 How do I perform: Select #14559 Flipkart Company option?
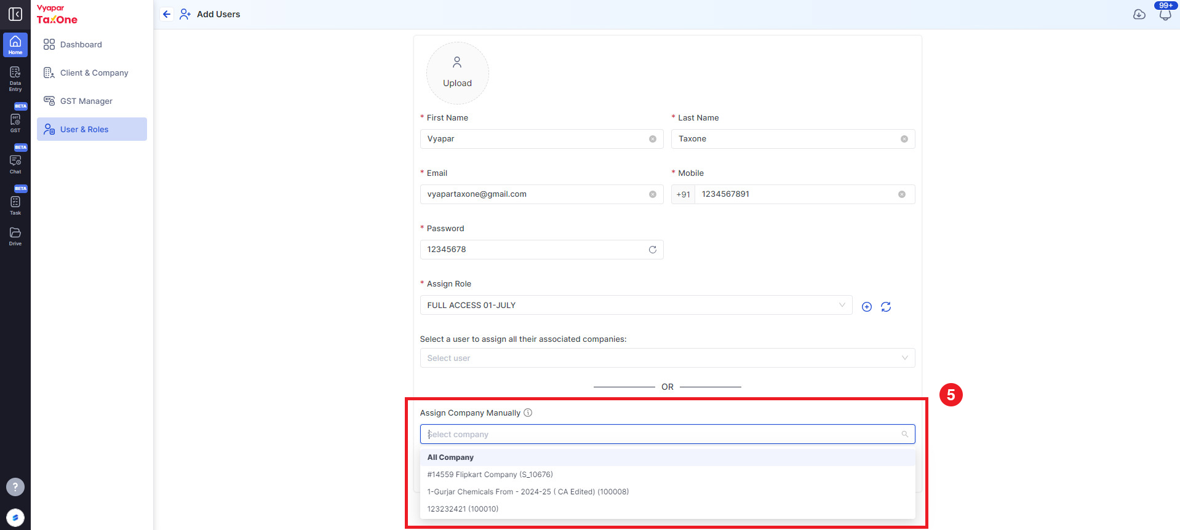click(668, 475)
